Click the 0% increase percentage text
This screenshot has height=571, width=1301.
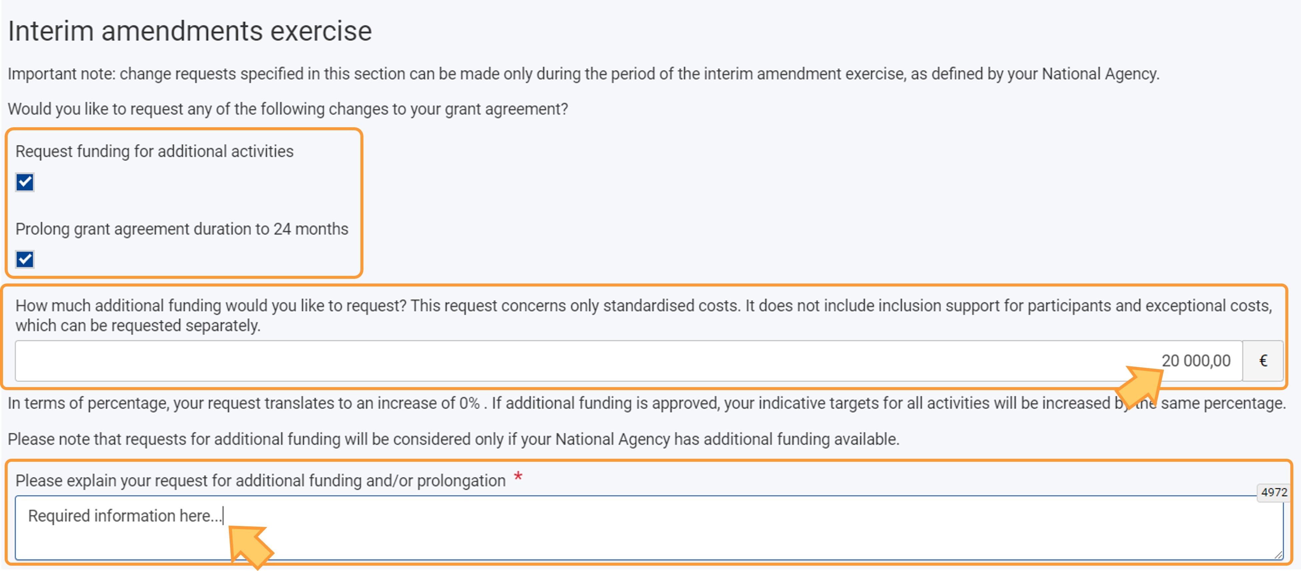[x=469, y=403]
